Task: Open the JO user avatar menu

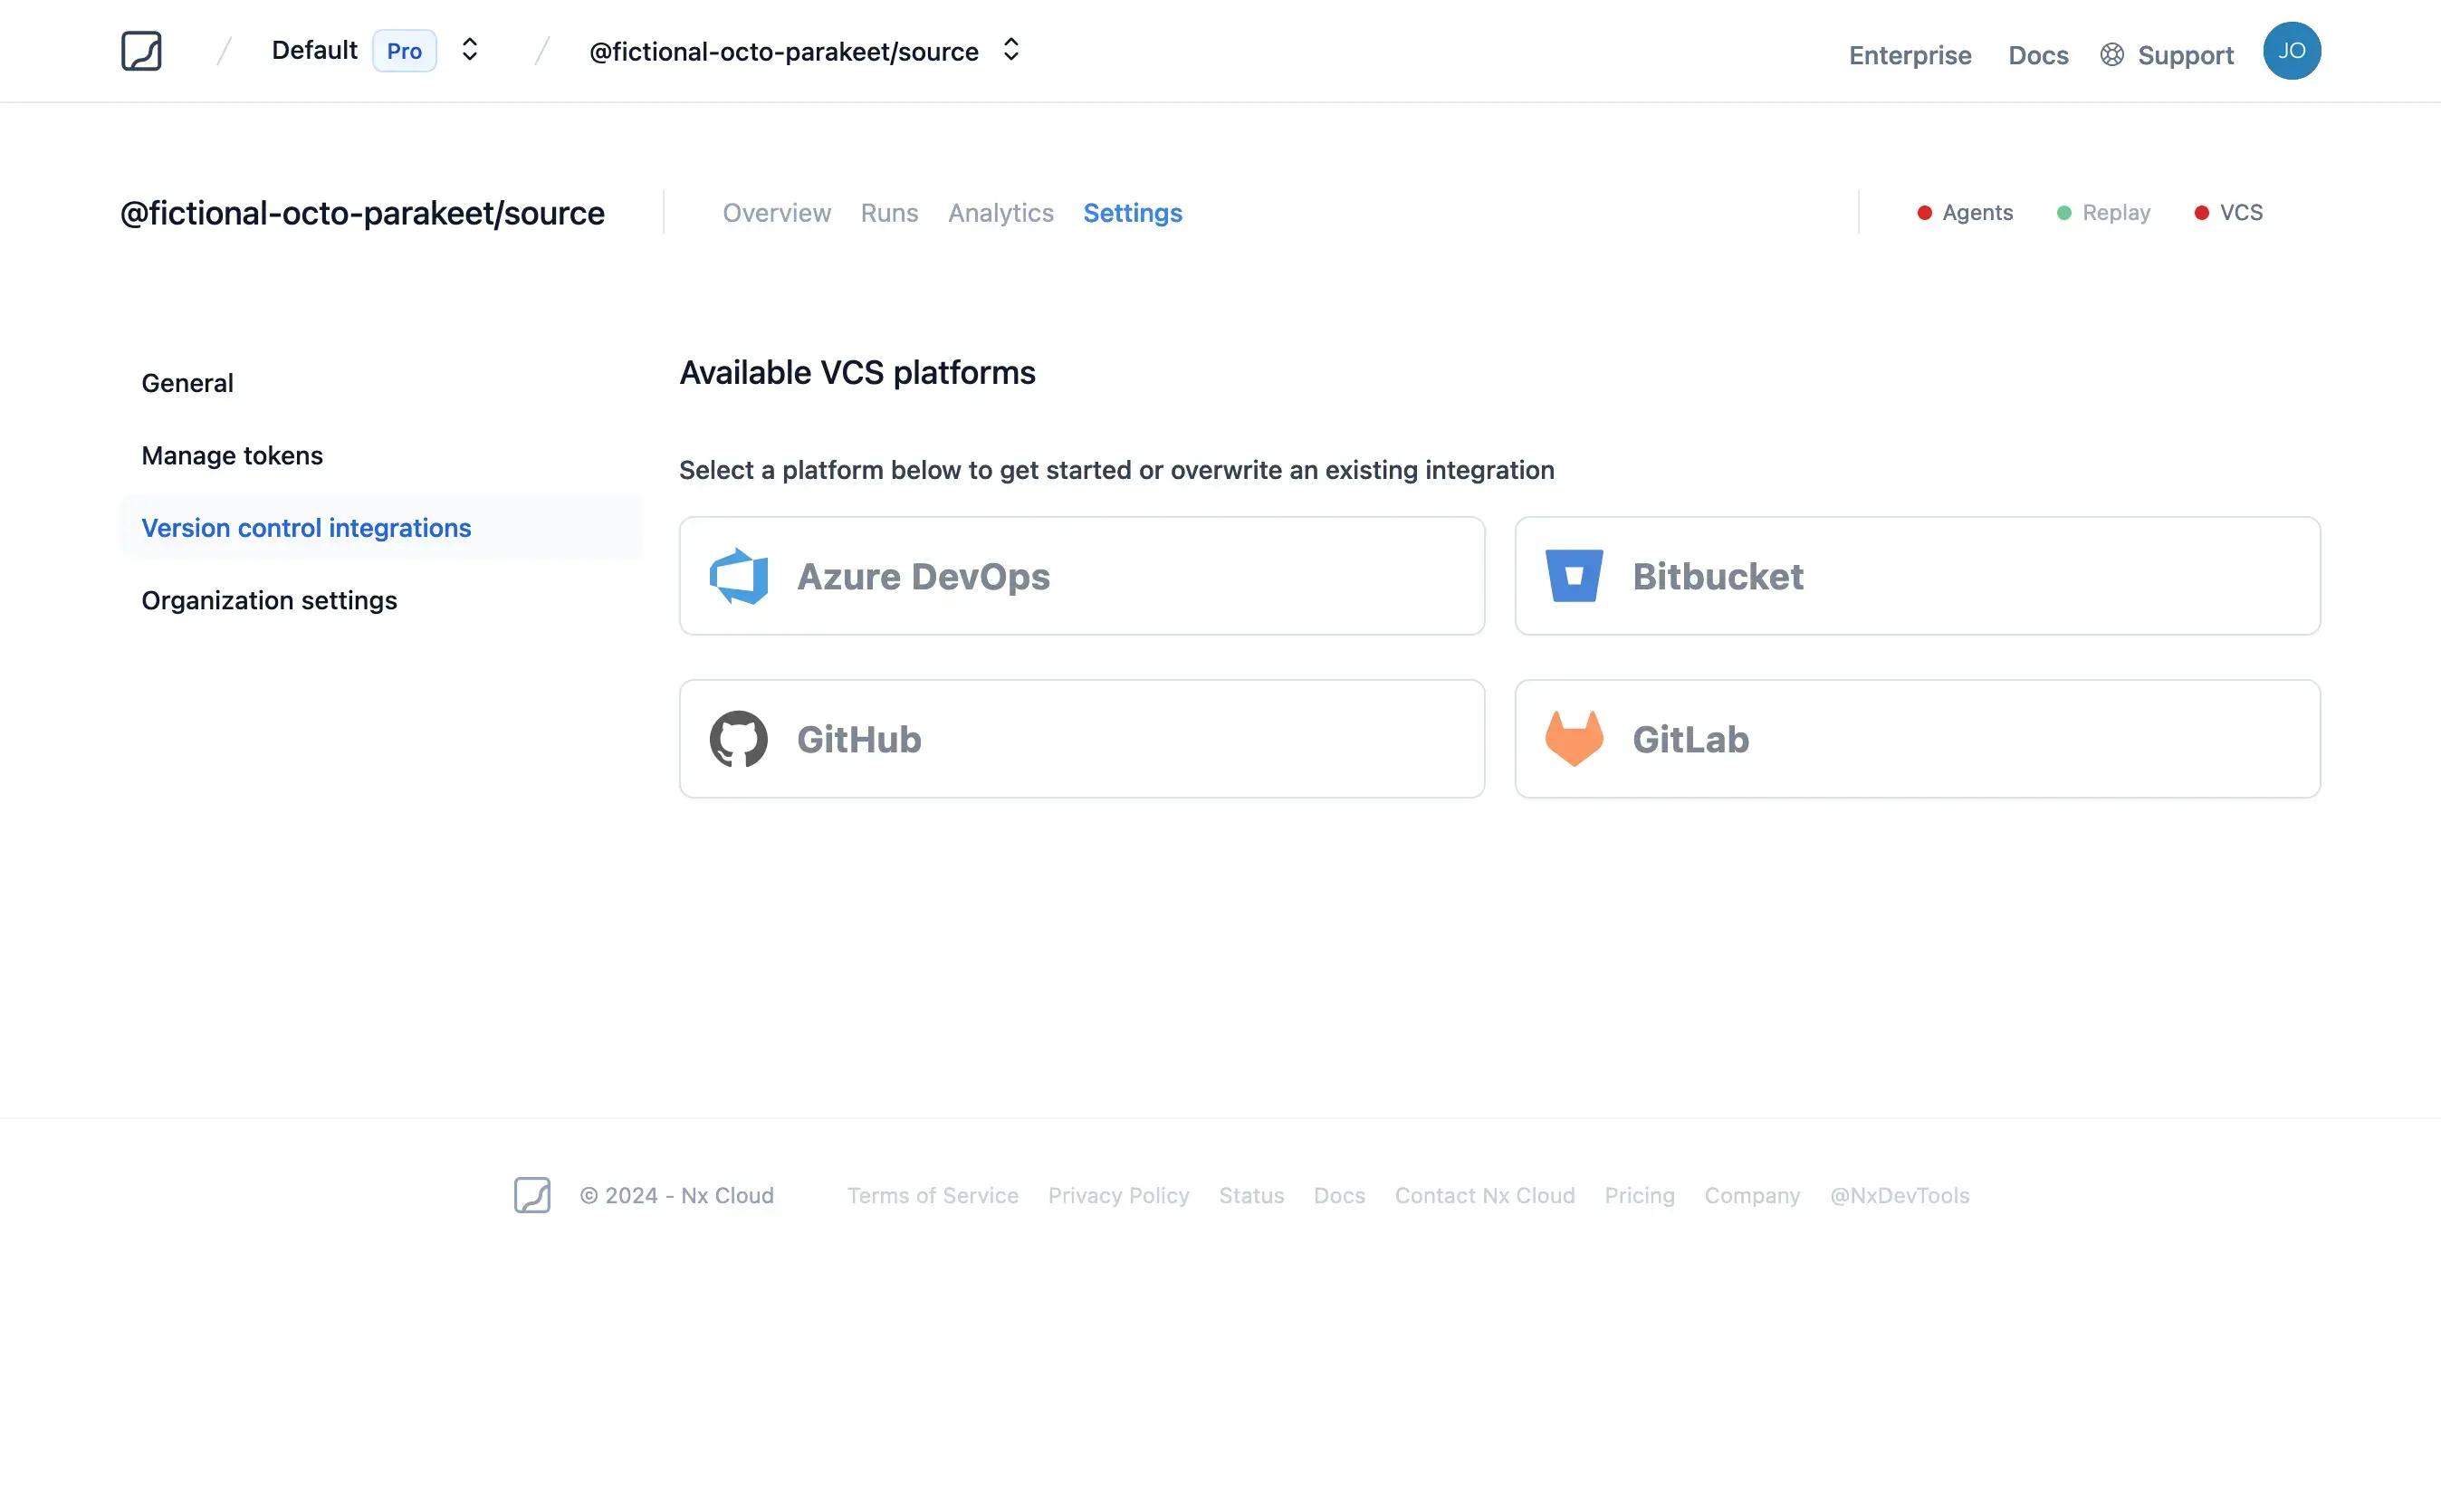Action: tap(2292, 50)
